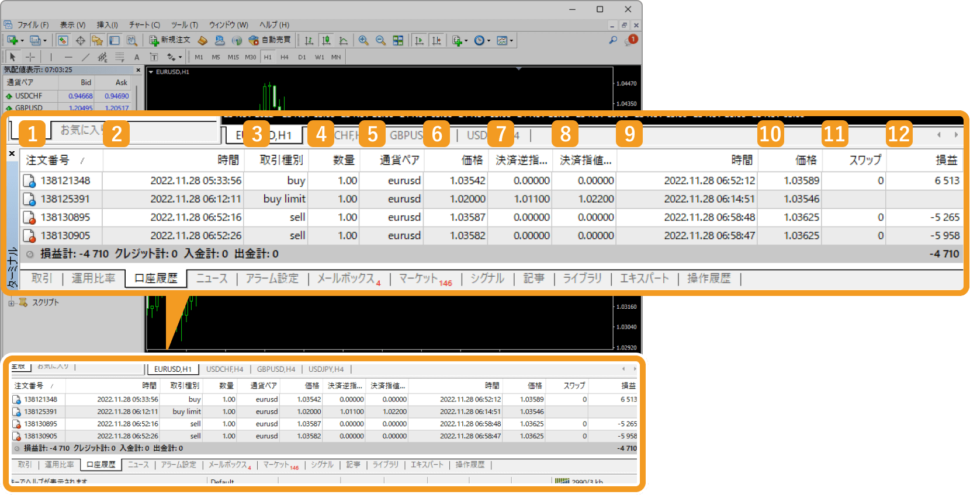Open the チャート (C) menu
This screenshot has width=970, height=495.
[144, 25]
